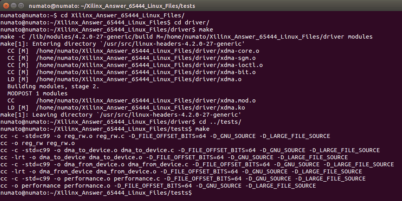This screenshot has width=402, height=201.
Task: Click the xdma.ko link line
Action: (x=124, y=108)
